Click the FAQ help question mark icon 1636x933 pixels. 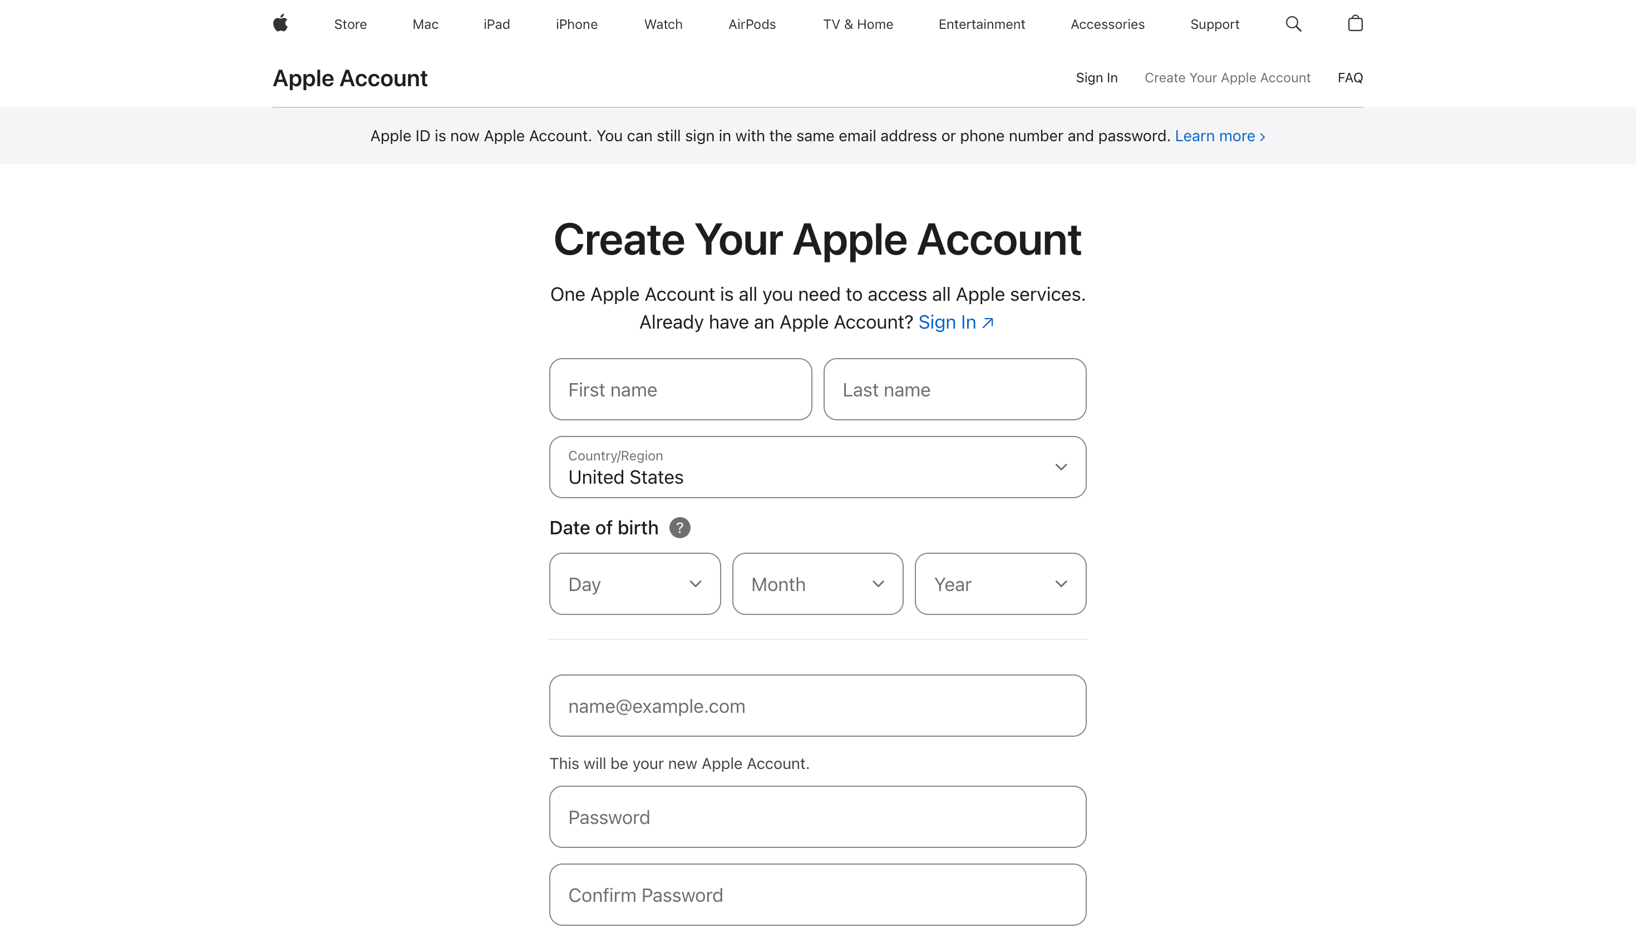click(680, 528)
